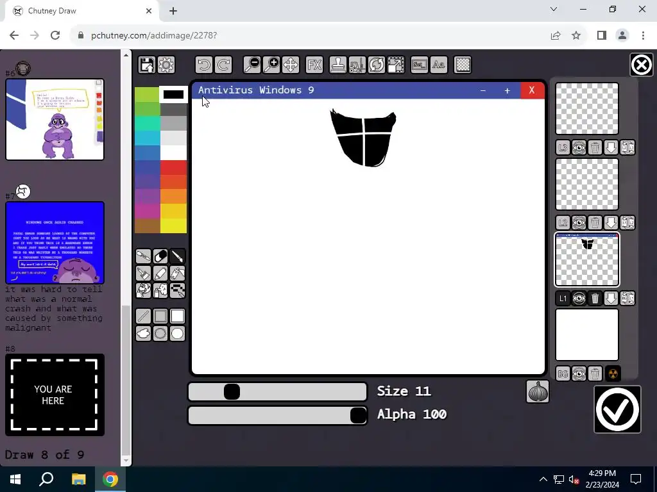Screen dimensions: 657x492
Task: Save the drawing with the floppy disk icon
Action: click(147, 65)
